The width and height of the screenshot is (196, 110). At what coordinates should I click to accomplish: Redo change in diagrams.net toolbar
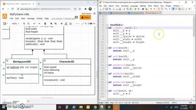click(x=39, y=24)
